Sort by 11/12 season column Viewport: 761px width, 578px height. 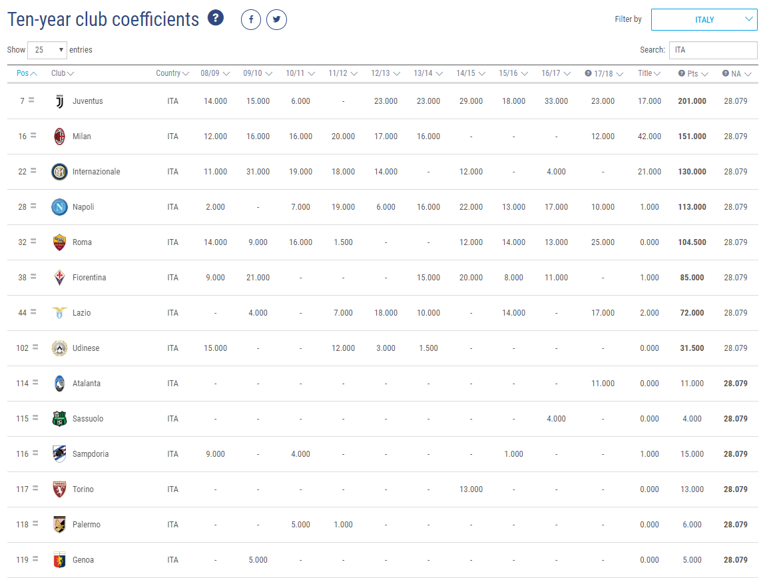tap(343, 73)
